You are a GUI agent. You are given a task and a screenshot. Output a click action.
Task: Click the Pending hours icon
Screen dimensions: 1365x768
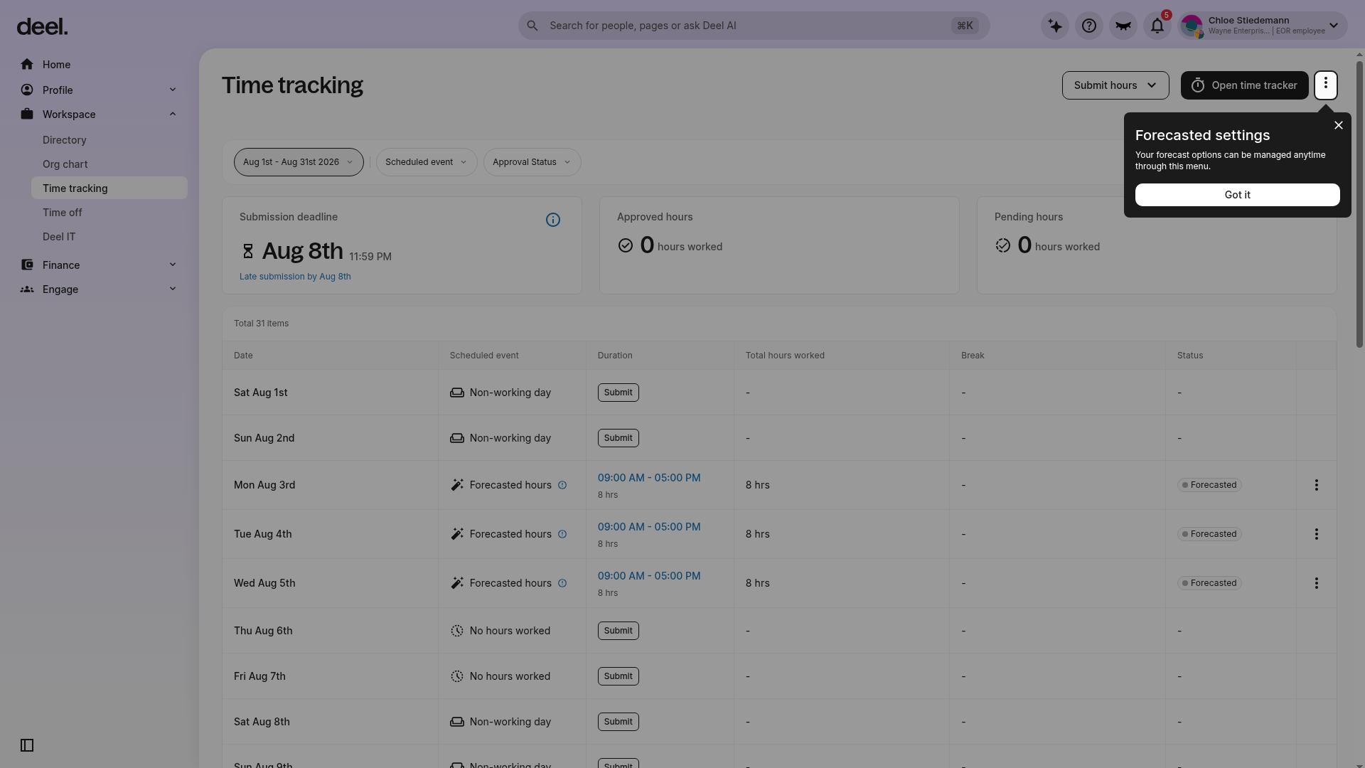pos(1003,245)
